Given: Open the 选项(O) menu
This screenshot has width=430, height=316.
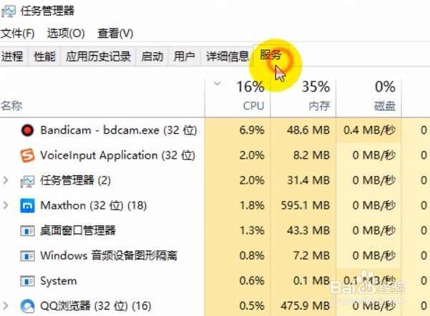Looking at the screenshot, I should pyautogui.click(x=66, y=34).
